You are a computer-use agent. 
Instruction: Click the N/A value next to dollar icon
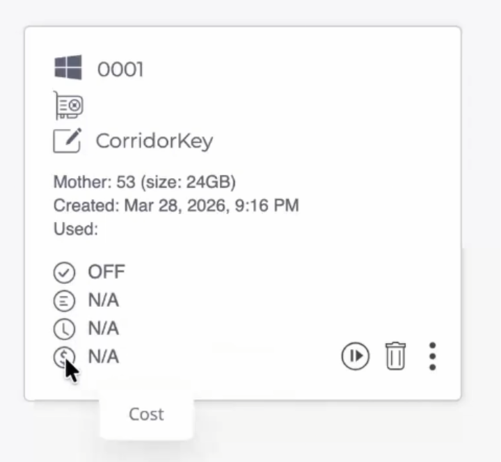coord(104,356)
